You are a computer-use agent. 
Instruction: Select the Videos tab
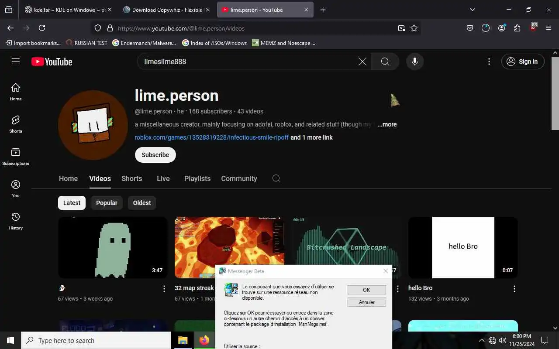pos(100,178)
